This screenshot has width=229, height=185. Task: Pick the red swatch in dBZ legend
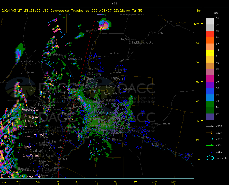coord(210,34)
